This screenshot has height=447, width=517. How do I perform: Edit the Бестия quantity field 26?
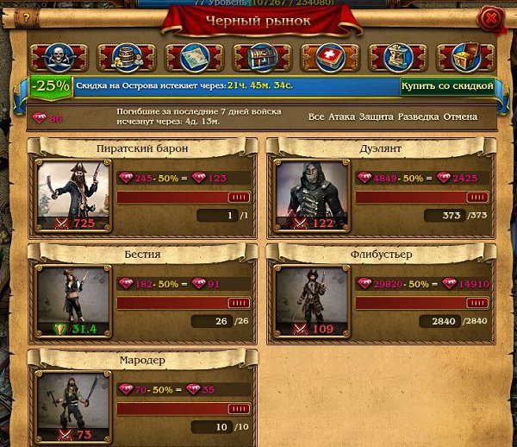212,321
